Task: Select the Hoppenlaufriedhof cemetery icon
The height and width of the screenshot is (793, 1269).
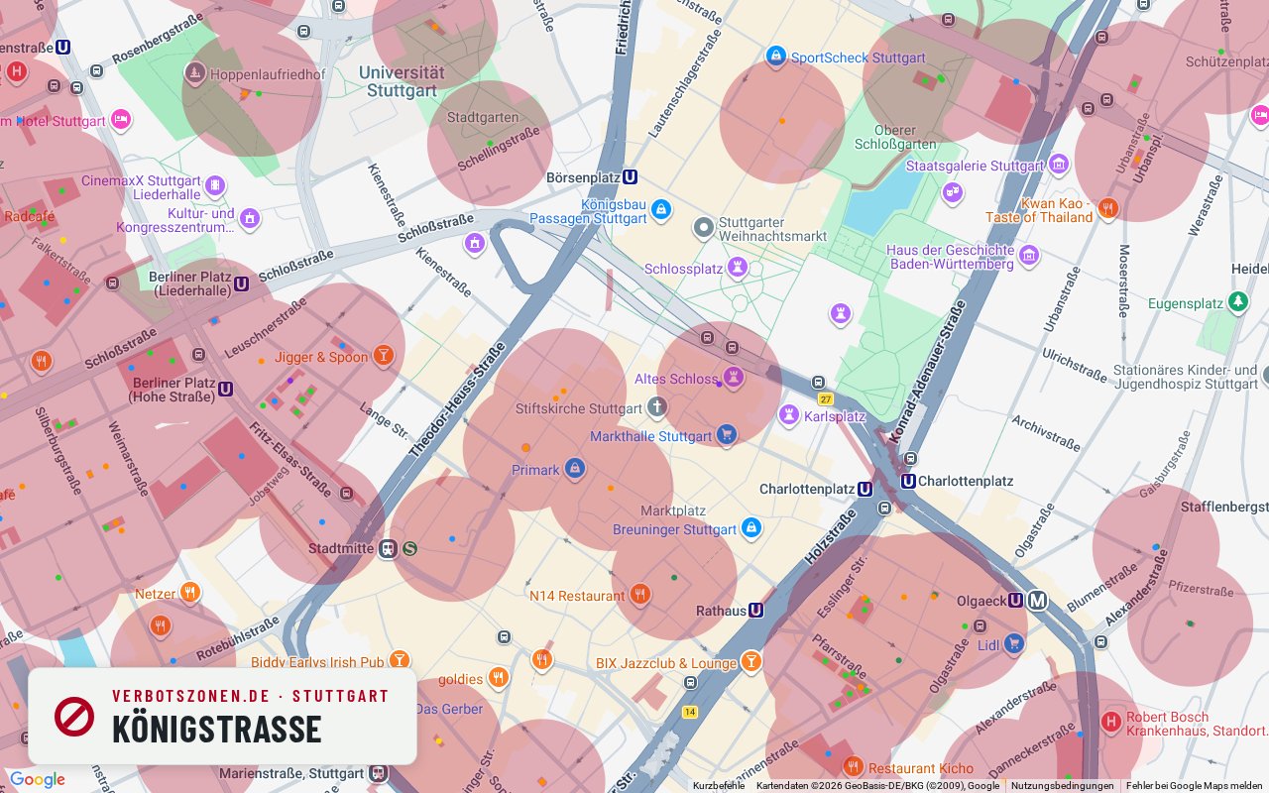Action: click(x=195, y=73)
